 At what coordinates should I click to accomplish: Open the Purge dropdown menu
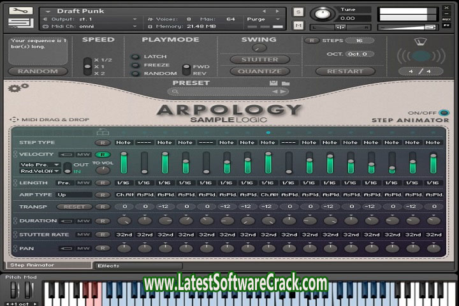(x=263, y=19)
